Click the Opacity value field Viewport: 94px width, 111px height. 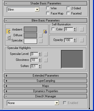pyautogui.click(x=69, y=40)
